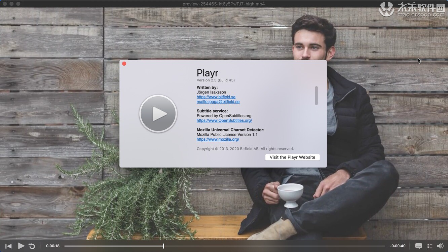Toggle the loop/replay icon in the control bar
The image size is (448, 252).
coord(32,246)
